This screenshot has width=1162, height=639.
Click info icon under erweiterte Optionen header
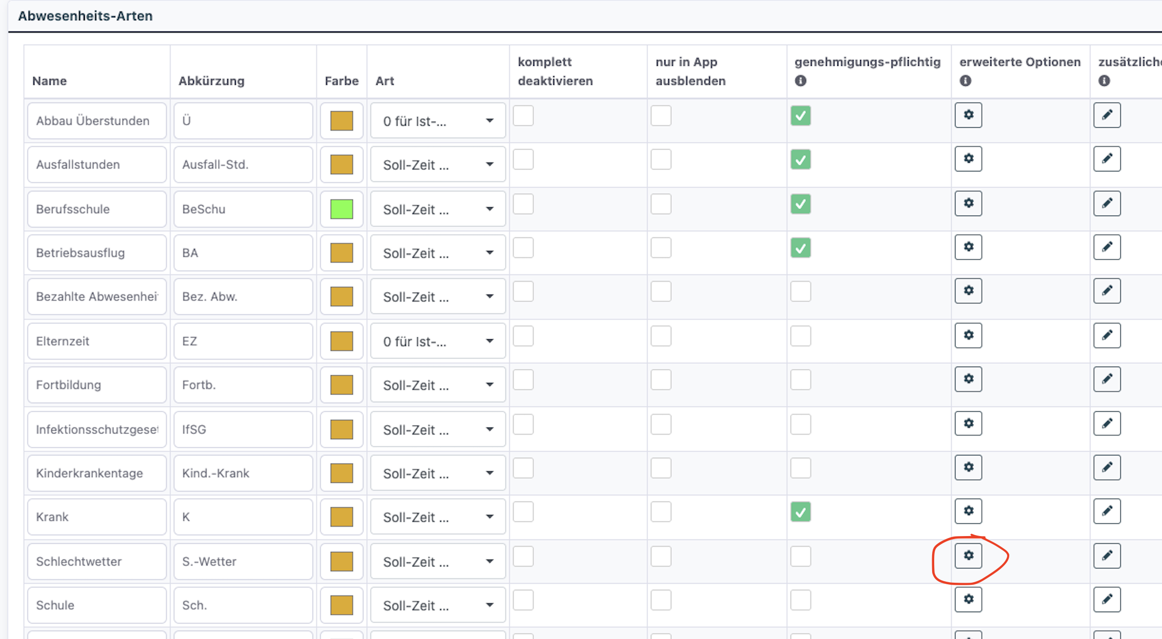[x=965, y=81]
